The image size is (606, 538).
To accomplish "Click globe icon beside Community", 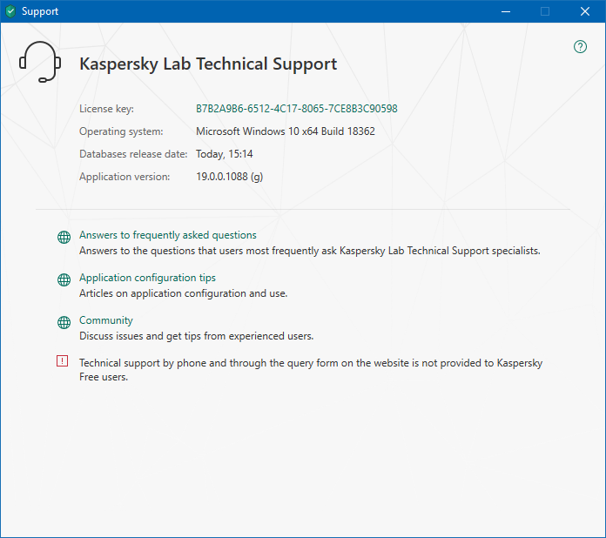I will click(64, 322).
